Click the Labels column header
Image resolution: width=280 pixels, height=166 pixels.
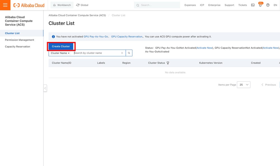point(101,63)
